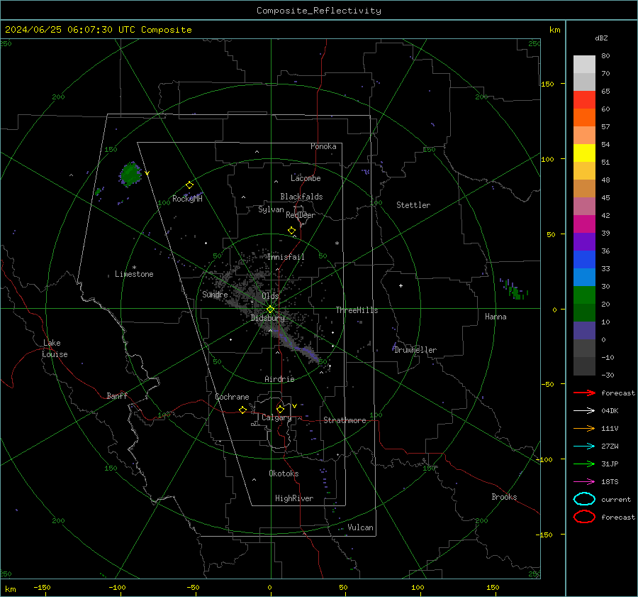Click the Blackfalds town label
The height and width of the screenshot is (597, 638).
point(301,197)
